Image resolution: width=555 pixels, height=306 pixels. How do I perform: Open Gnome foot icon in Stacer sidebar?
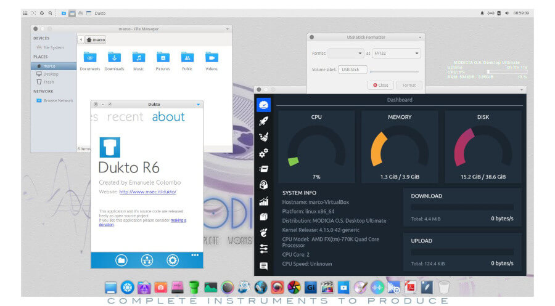pos(263,233)
